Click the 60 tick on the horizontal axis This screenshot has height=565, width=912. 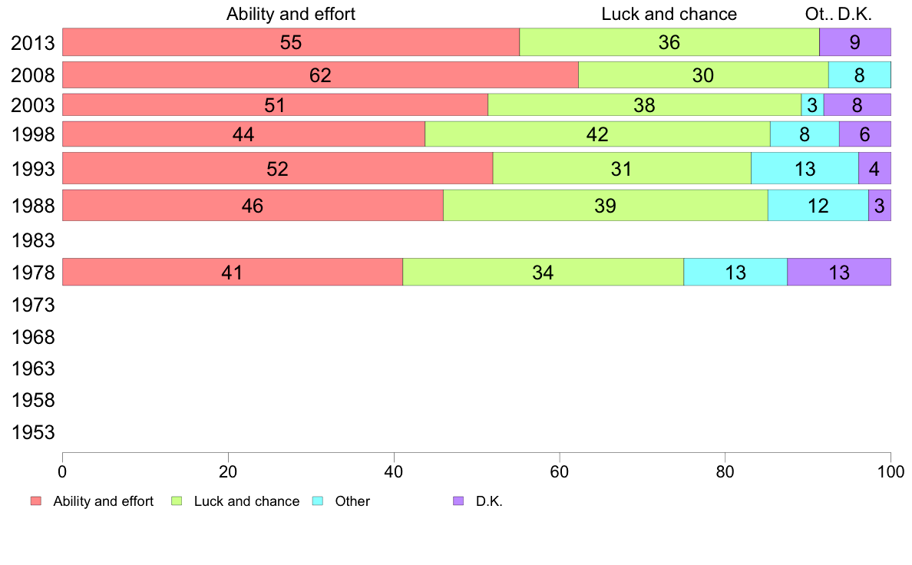coord(560,471)
